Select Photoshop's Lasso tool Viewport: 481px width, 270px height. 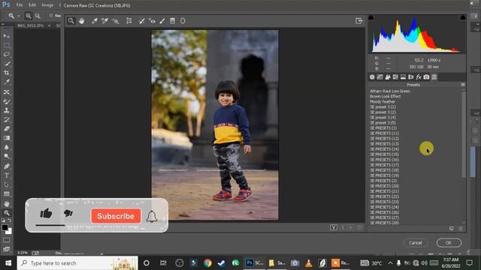(7, 55)
